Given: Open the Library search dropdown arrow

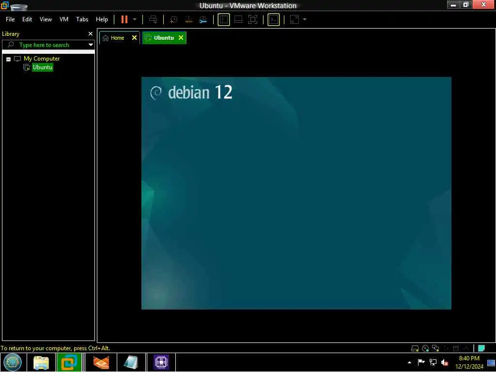Looking at the screenshot, I should 91,45.
